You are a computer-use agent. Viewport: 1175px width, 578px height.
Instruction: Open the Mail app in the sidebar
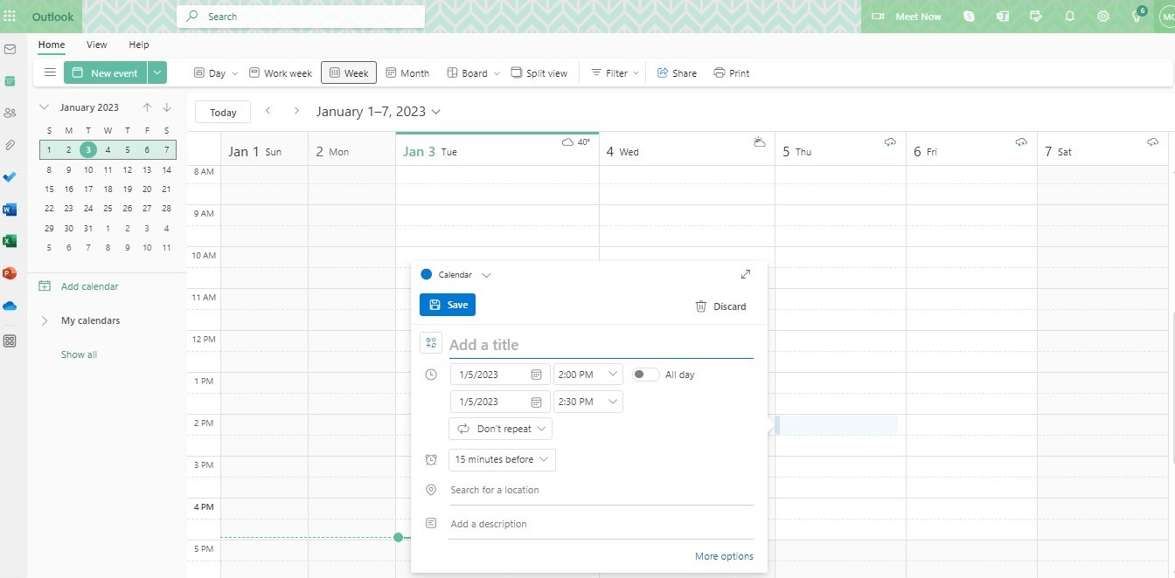pyautogui.click(x=10, y=49)
